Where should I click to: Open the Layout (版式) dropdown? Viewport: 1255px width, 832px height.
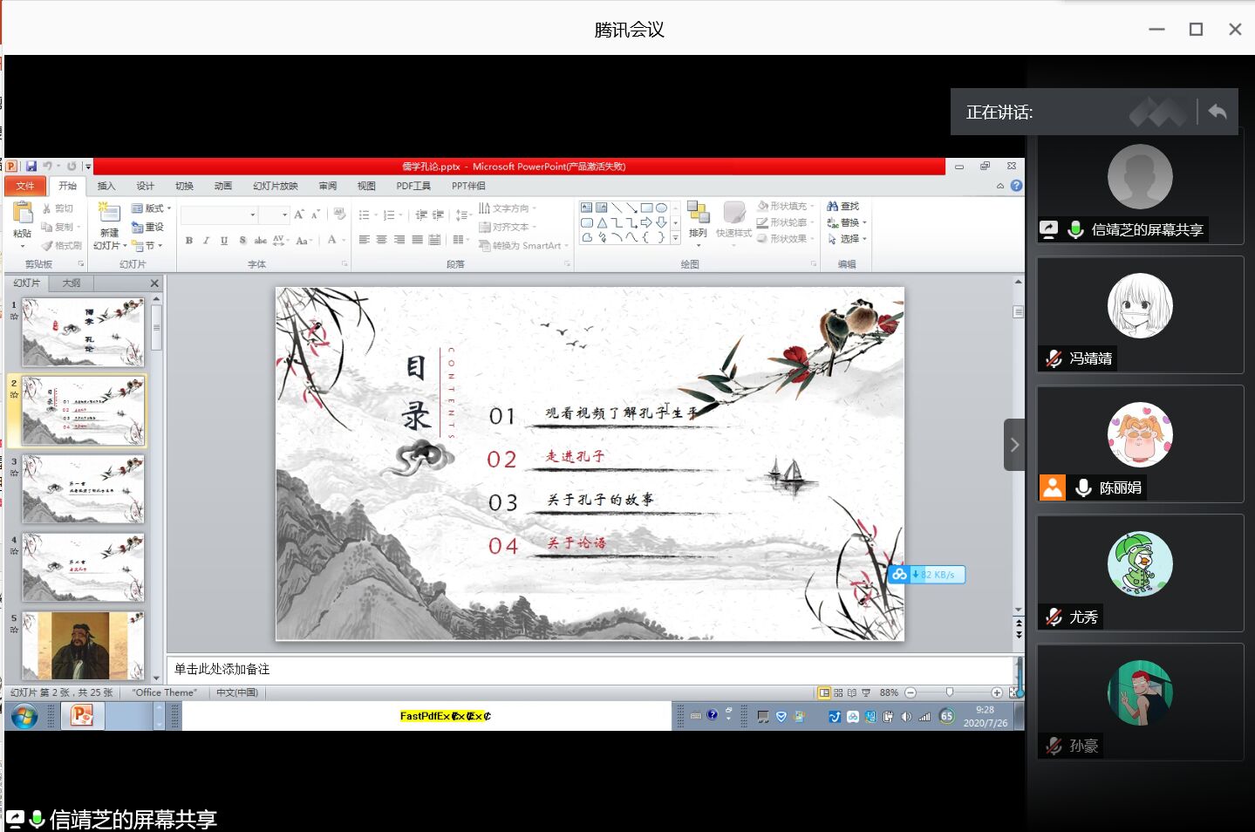pos(151,208)
